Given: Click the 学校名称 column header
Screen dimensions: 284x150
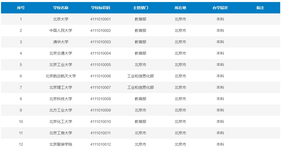Looking at the screenshot, I should (x=61, y=8).
